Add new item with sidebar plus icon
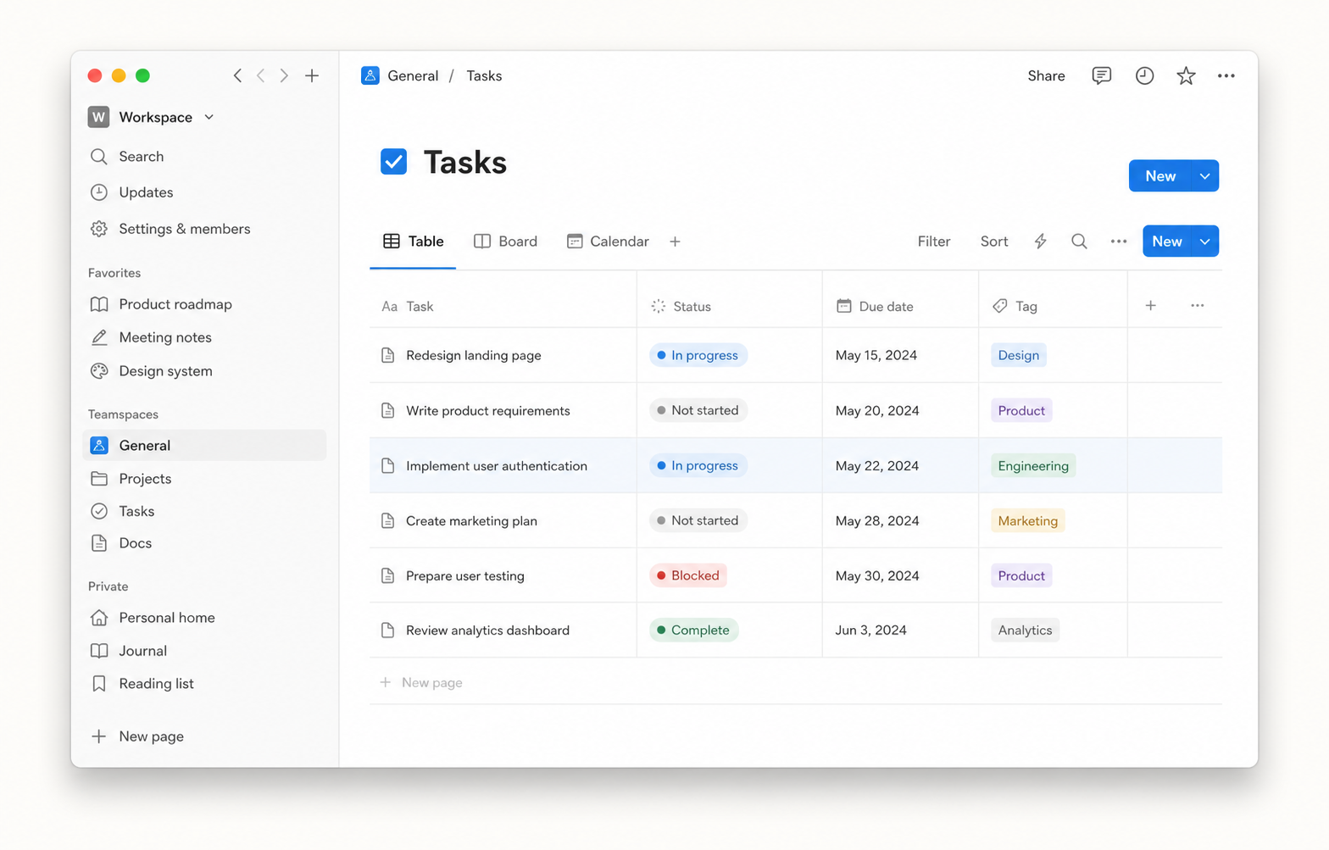The height and width of the screenshot is (850, 1329). (x=312, y=75)
